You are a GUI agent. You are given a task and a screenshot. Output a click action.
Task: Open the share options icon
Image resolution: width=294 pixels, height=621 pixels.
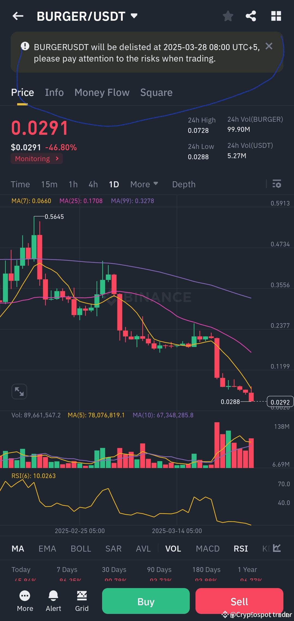tap(250, 16)
